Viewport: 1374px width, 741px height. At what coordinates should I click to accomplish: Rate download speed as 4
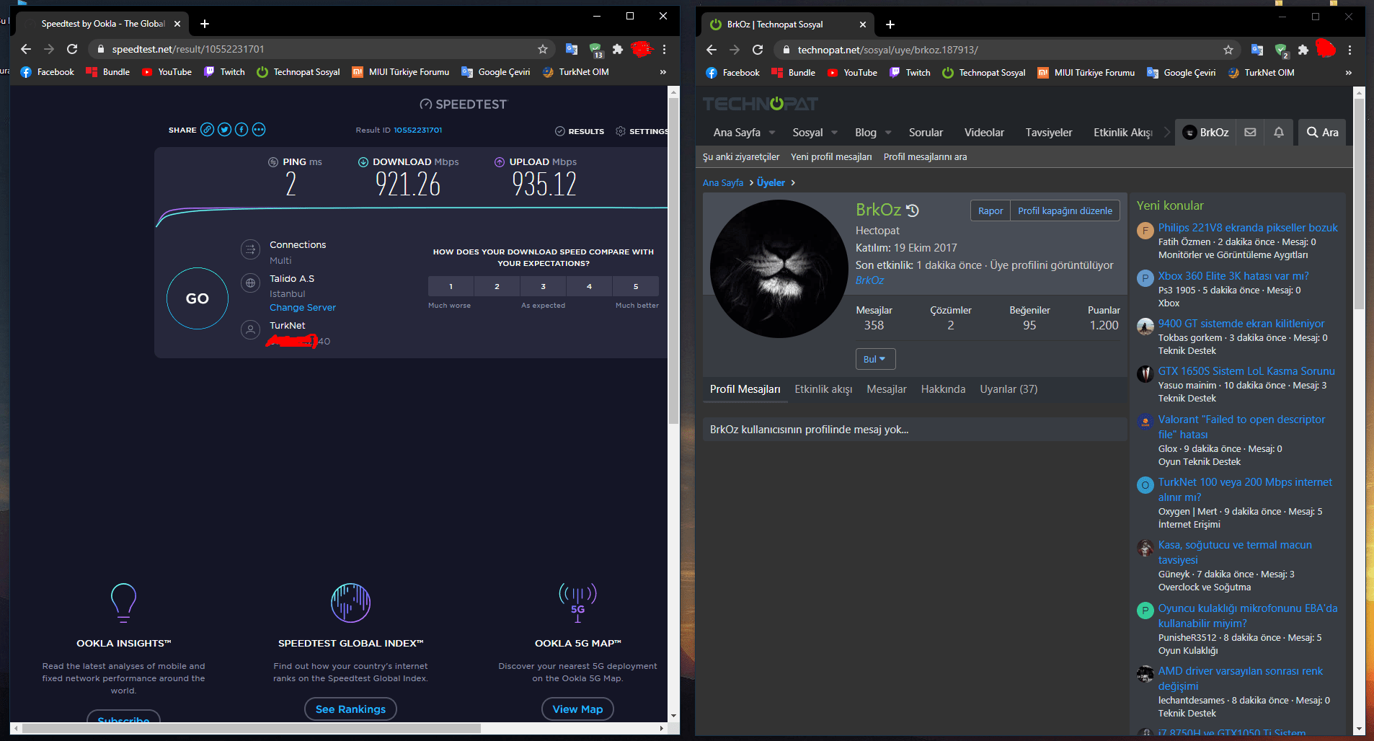[x=590, y=286]
